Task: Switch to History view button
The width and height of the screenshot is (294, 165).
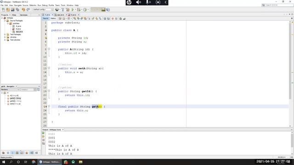Action: click(53, 18)
